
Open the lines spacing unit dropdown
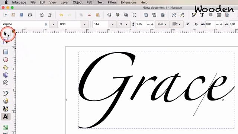coord(162,24)
